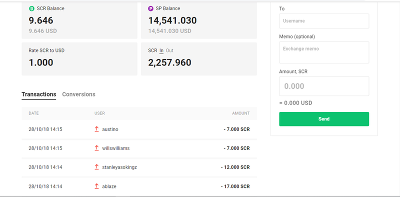Switch SCR stat to Out
The width and height of the screenshot is (400, 197).
click(169, 50)
